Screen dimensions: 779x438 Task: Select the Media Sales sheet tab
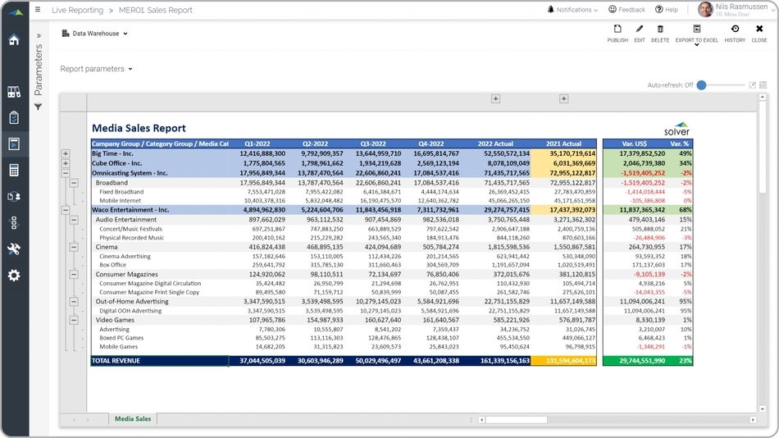133,419
